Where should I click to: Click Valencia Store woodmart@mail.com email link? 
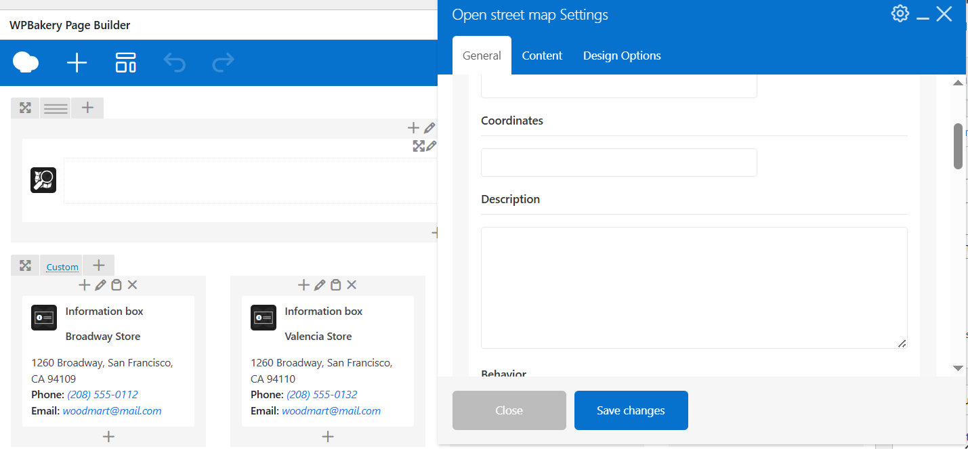[x=332, y=411]
